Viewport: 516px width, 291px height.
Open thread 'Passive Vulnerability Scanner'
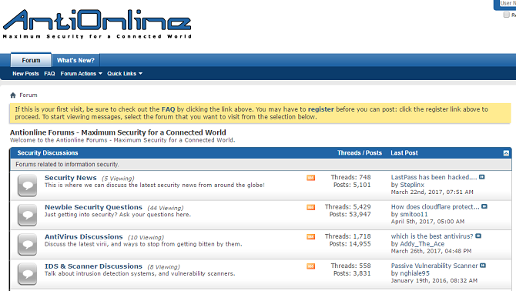coord(434,266)
